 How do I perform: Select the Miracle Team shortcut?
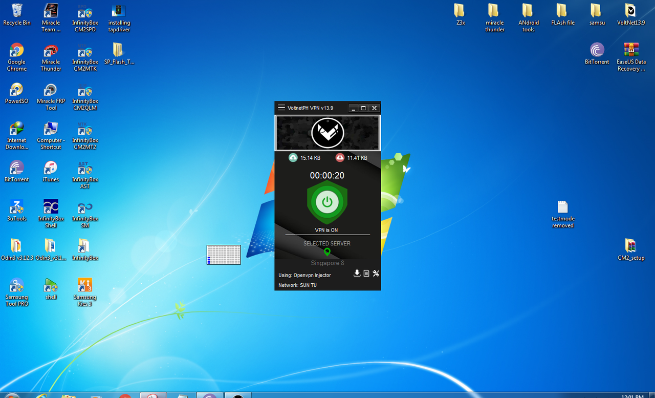click(x=51, y=18)
